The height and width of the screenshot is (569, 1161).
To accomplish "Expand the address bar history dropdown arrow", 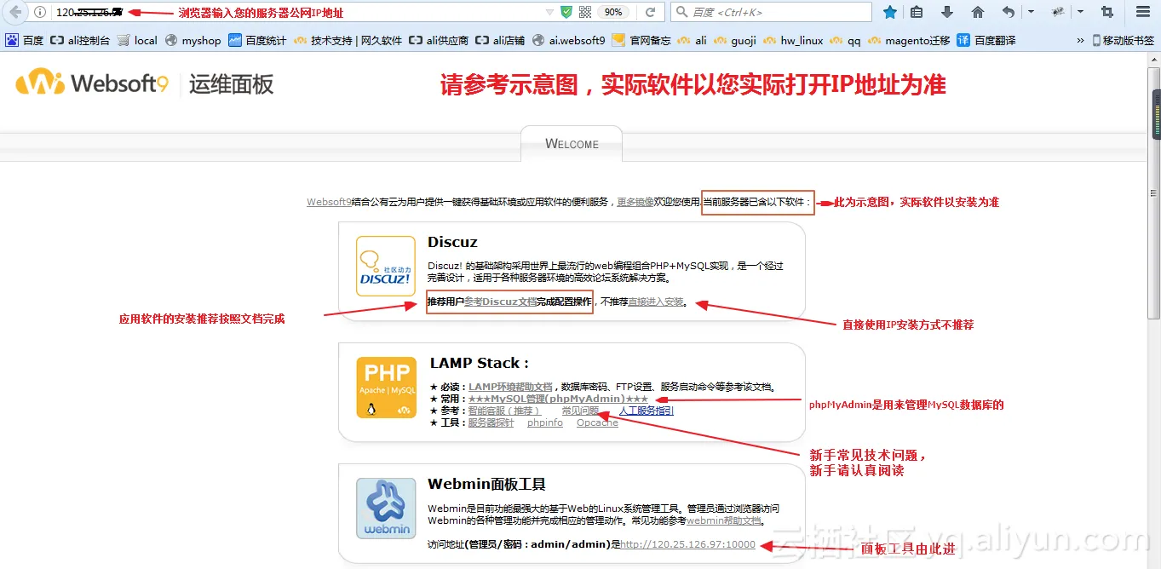I will pyautogui.click(x=549, y=12).
